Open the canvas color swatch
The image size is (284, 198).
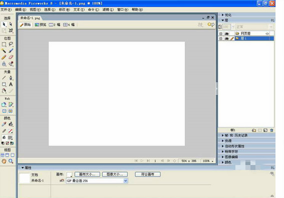click(x=69, y=174)
